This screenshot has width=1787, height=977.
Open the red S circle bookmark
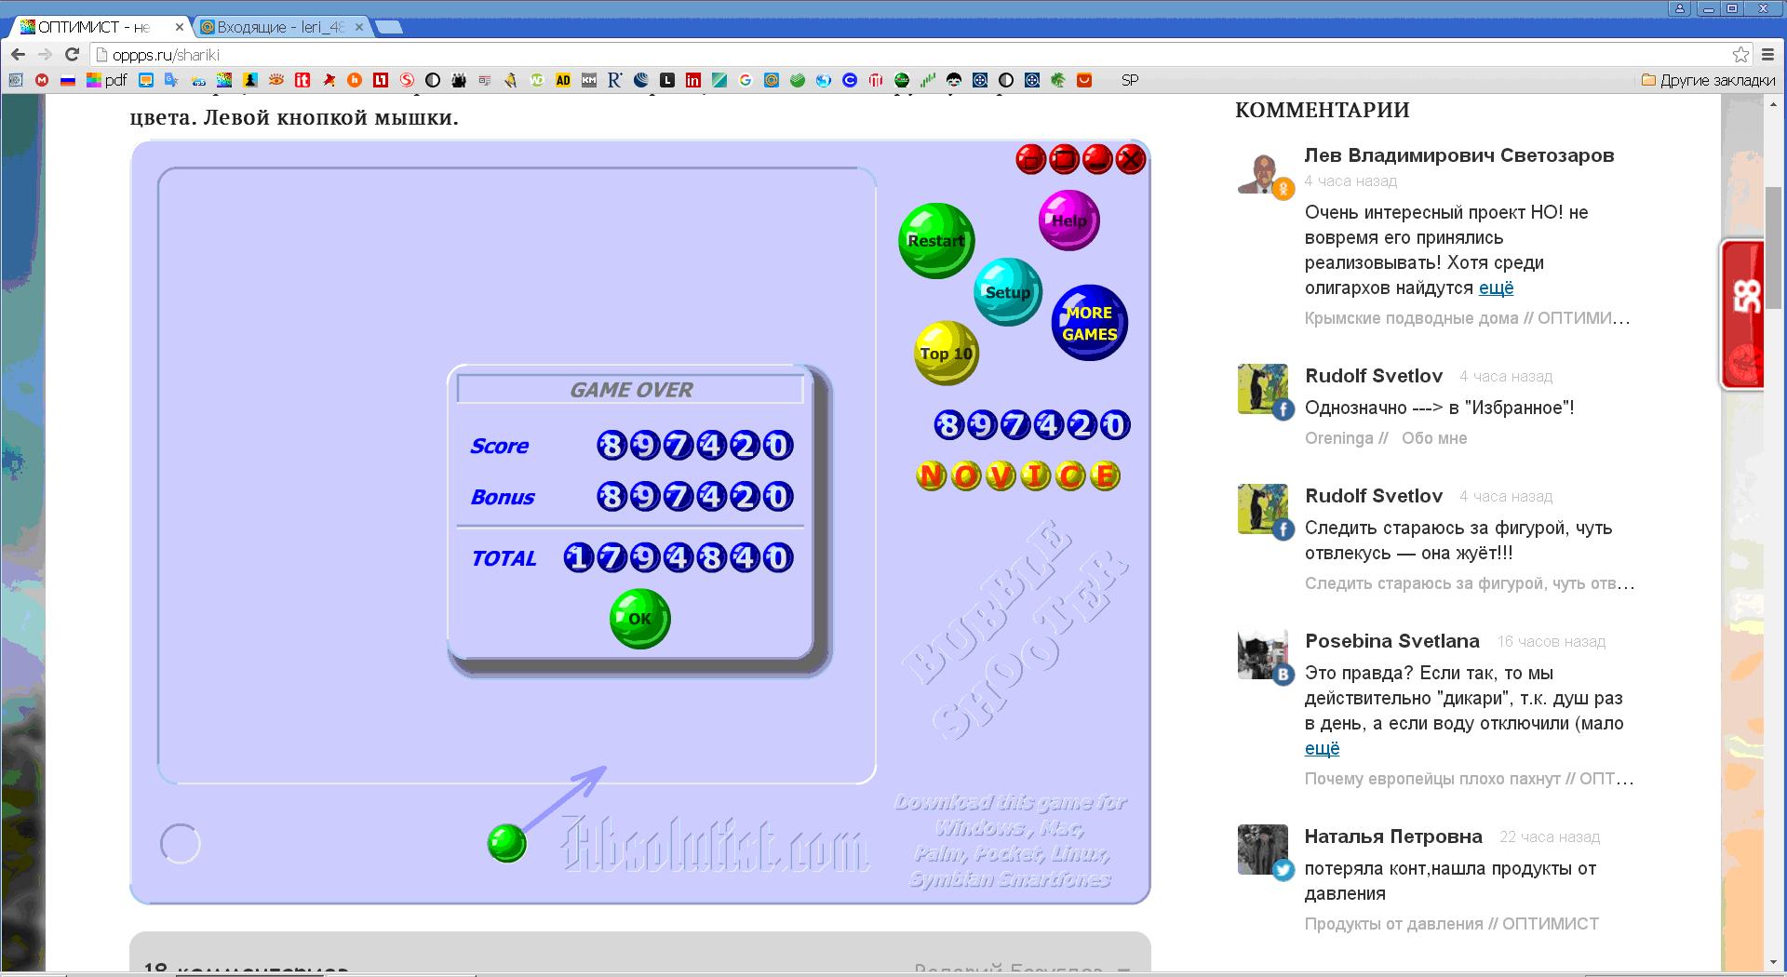pos(407,80)
